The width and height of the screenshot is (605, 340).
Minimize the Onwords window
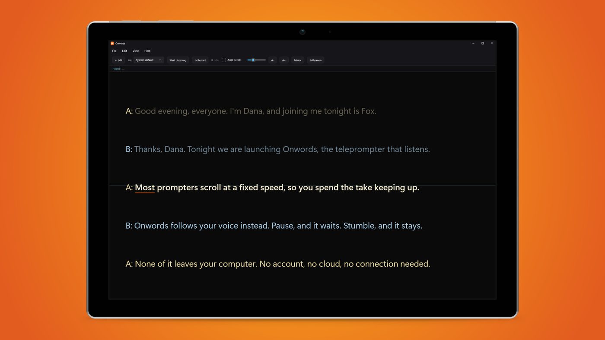pyautogui.click(x=473, y=43)
